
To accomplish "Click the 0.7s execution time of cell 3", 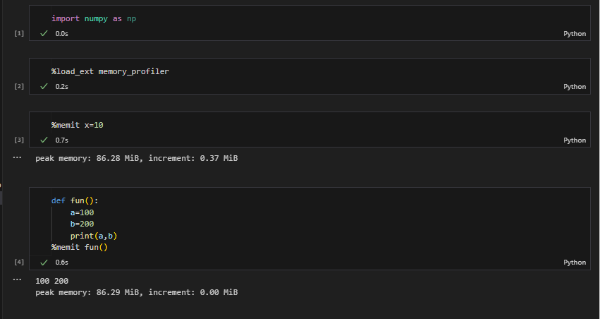I will click(61, 140).
